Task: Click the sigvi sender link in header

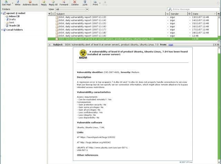Action: point(171,45)
